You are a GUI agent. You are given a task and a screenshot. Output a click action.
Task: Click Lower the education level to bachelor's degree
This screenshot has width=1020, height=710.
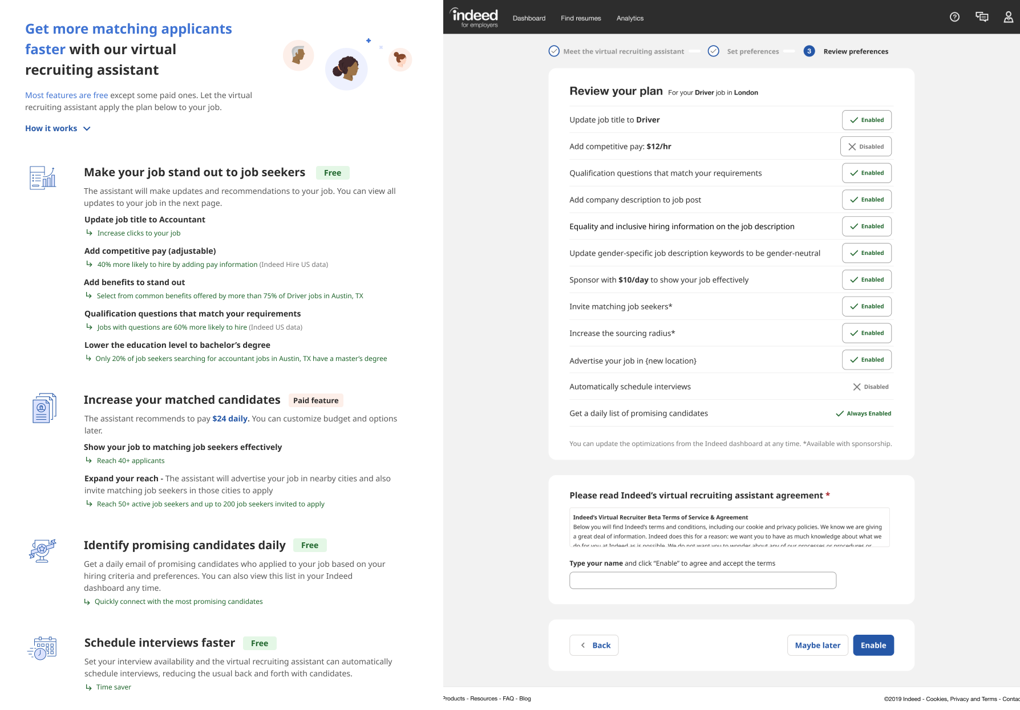tap(177, 345)
